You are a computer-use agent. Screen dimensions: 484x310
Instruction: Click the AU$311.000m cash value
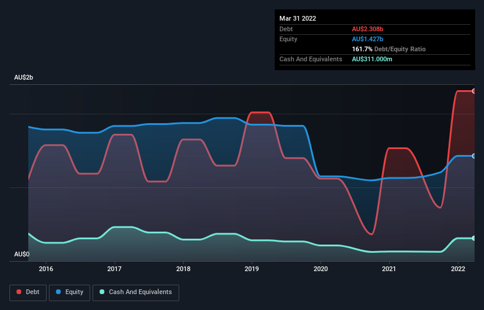point(372,59)
